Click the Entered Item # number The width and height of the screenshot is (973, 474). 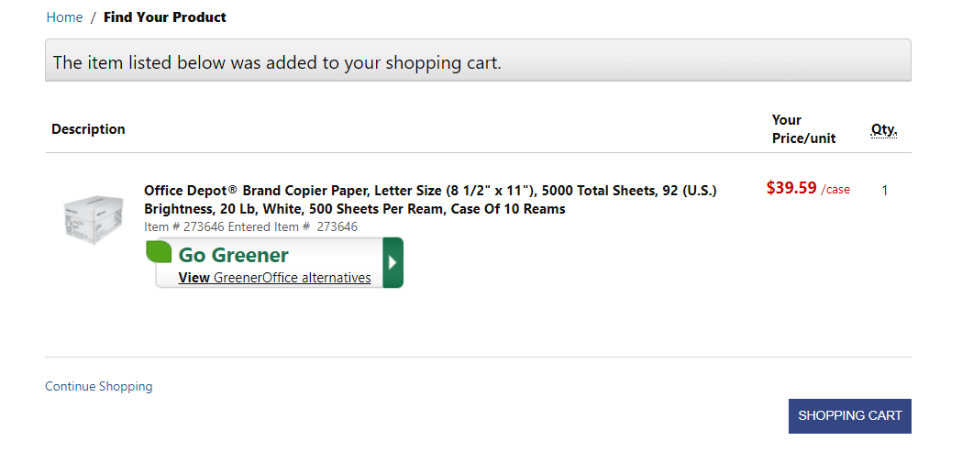point(337,226)
